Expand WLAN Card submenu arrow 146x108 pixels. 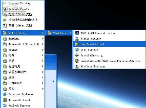70,33
